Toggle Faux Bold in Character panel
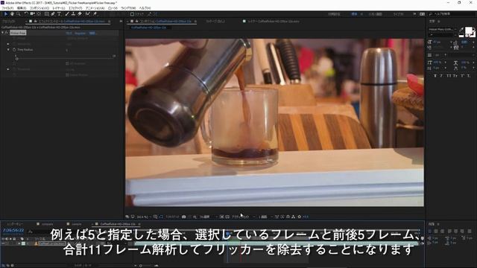 pos(435,76)
